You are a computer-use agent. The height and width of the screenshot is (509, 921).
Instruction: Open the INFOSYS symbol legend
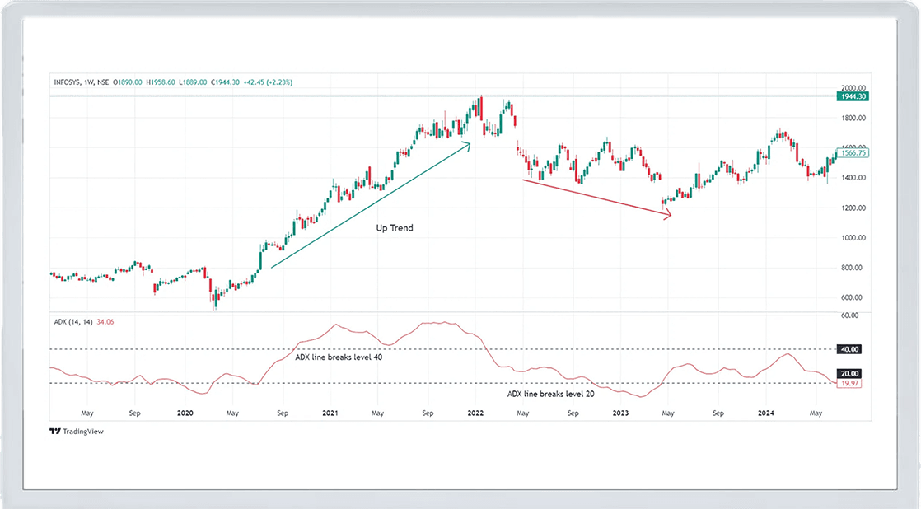coord(67,82)
